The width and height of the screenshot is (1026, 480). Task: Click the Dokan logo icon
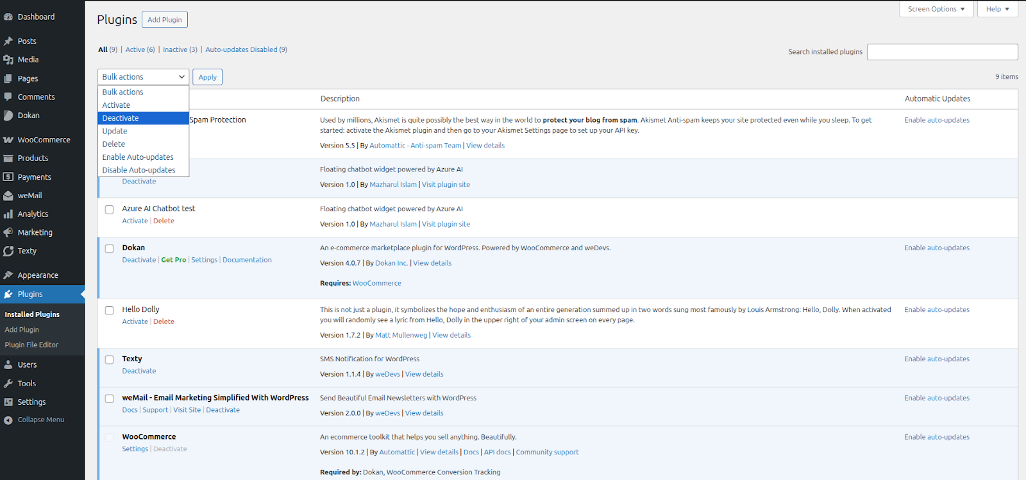pos(8,116)
